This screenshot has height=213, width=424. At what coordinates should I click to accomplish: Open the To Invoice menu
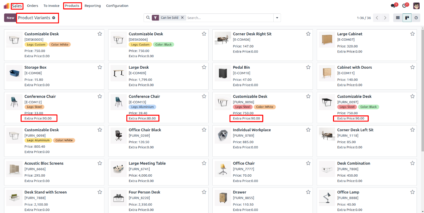51,6
